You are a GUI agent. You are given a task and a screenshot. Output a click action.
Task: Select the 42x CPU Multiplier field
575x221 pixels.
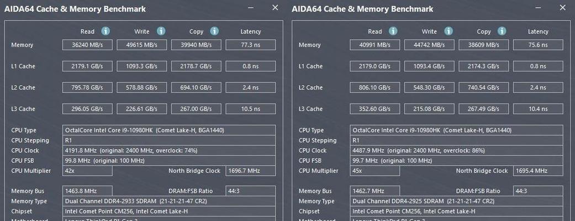coord(87,171)
